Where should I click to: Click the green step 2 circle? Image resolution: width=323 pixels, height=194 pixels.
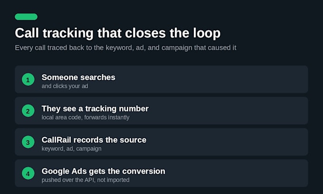pos(28,111)
